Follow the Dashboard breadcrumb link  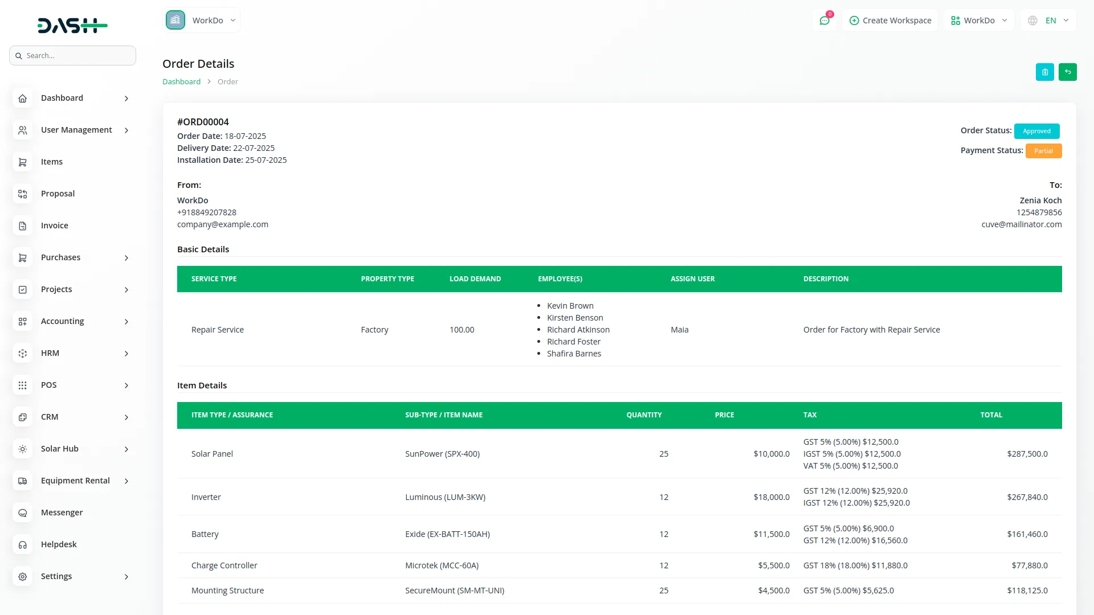[181, 82]
